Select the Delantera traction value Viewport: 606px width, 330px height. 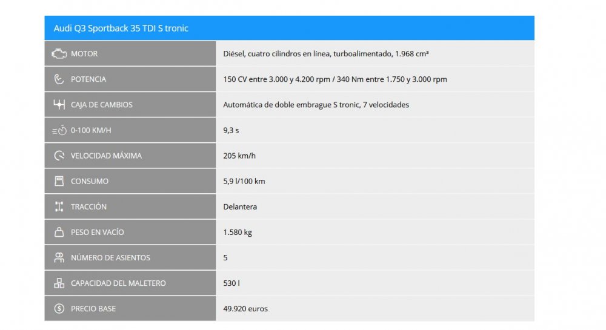coord(240,206)
